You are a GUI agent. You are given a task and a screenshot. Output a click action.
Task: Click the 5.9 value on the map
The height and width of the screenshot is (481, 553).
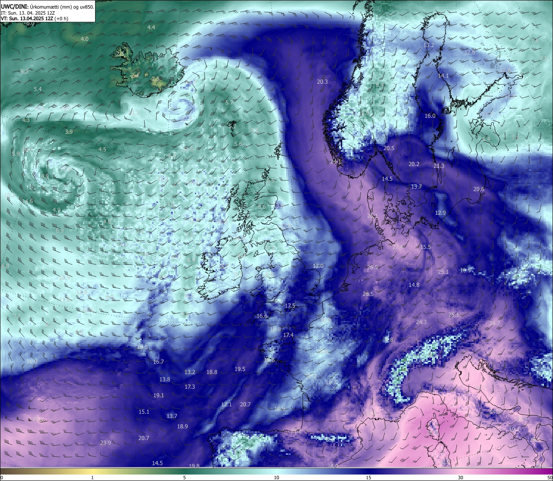coord(16,154)
